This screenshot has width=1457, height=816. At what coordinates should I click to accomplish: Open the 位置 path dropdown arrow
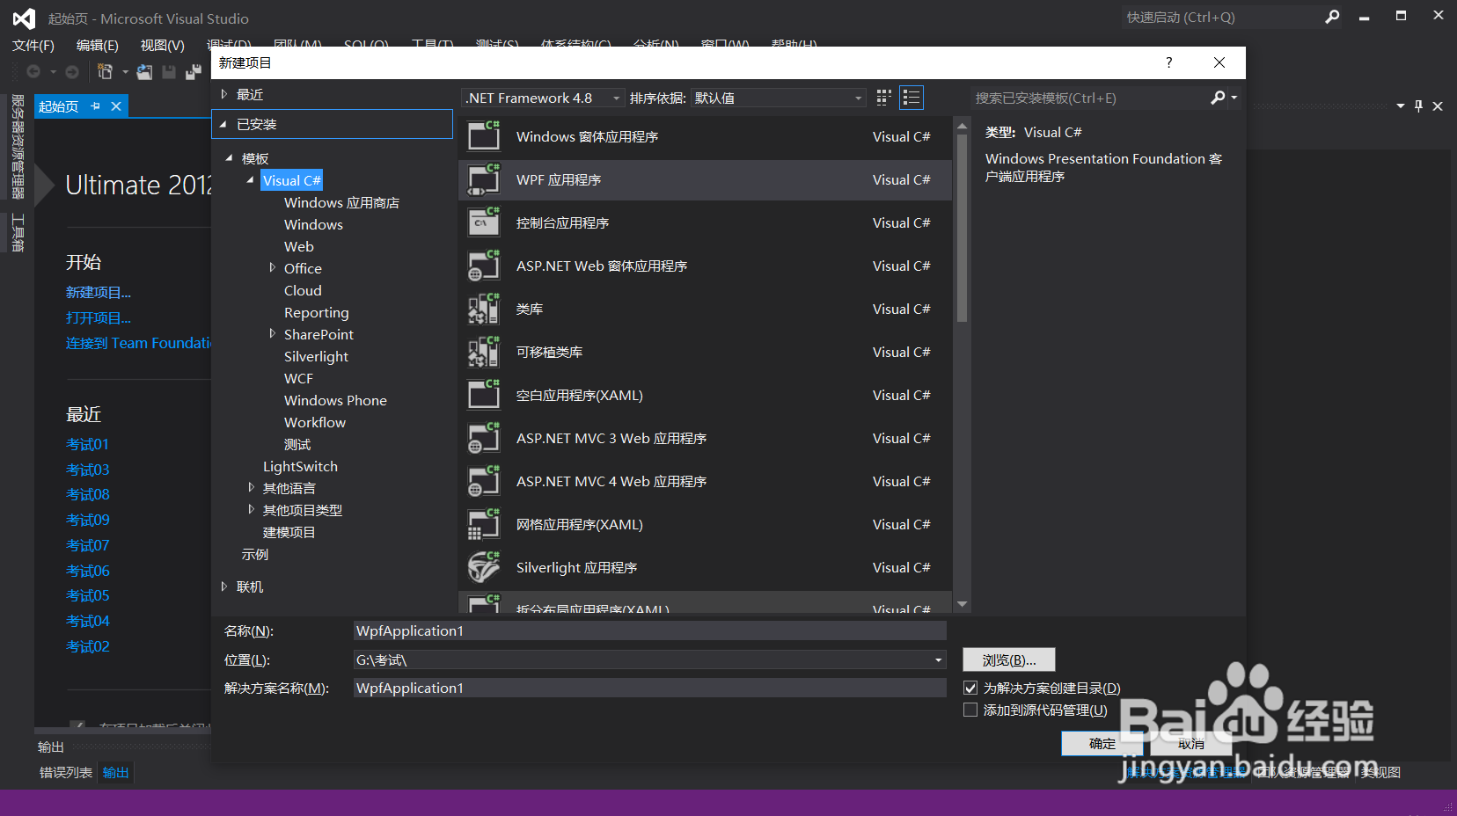939,659
